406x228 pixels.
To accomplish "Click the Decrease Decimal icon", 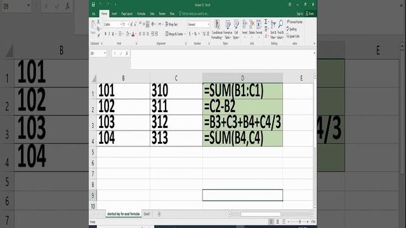I will [x=208, y=34].
